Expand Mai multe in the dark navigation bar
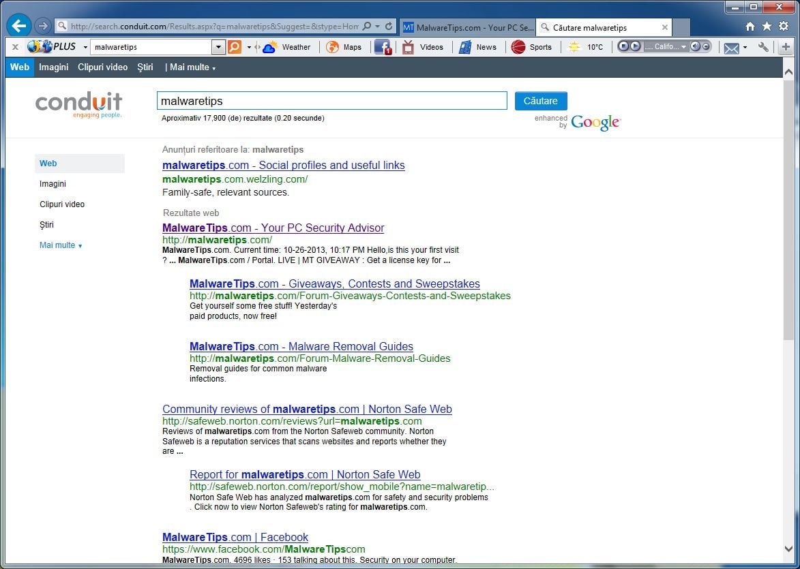Viewport: 800px width, 569px height. coord(192,67)
